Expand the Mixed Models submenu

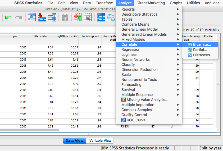point(149,39)
